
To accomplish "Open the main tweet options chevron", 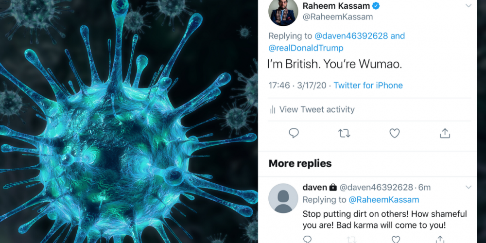I will (x=469, y=6).
